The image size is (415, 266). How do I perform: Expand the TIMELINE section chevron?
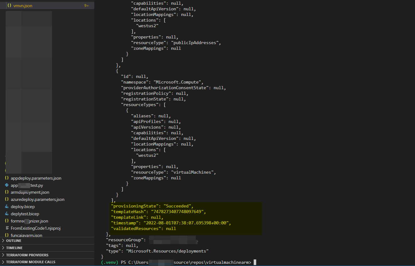pos(3,248)
